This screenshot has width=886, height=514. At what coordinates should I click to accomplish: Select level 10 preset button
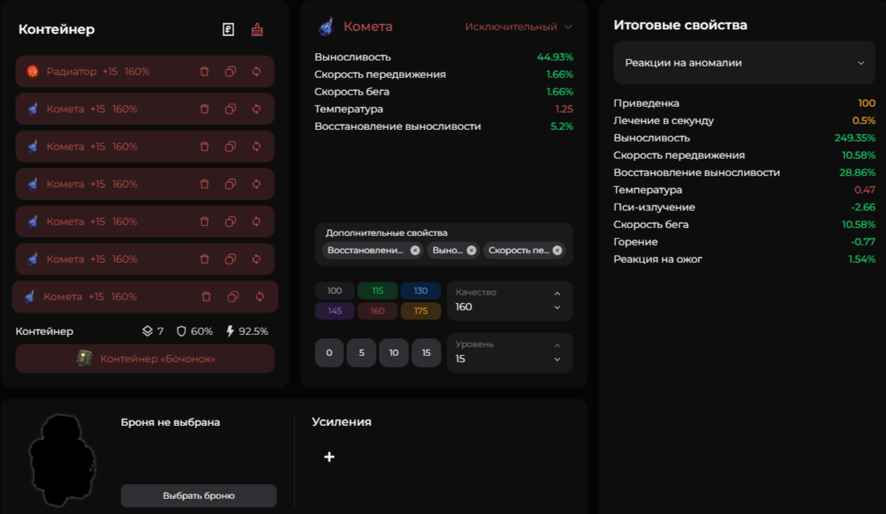tap(394, 353)
